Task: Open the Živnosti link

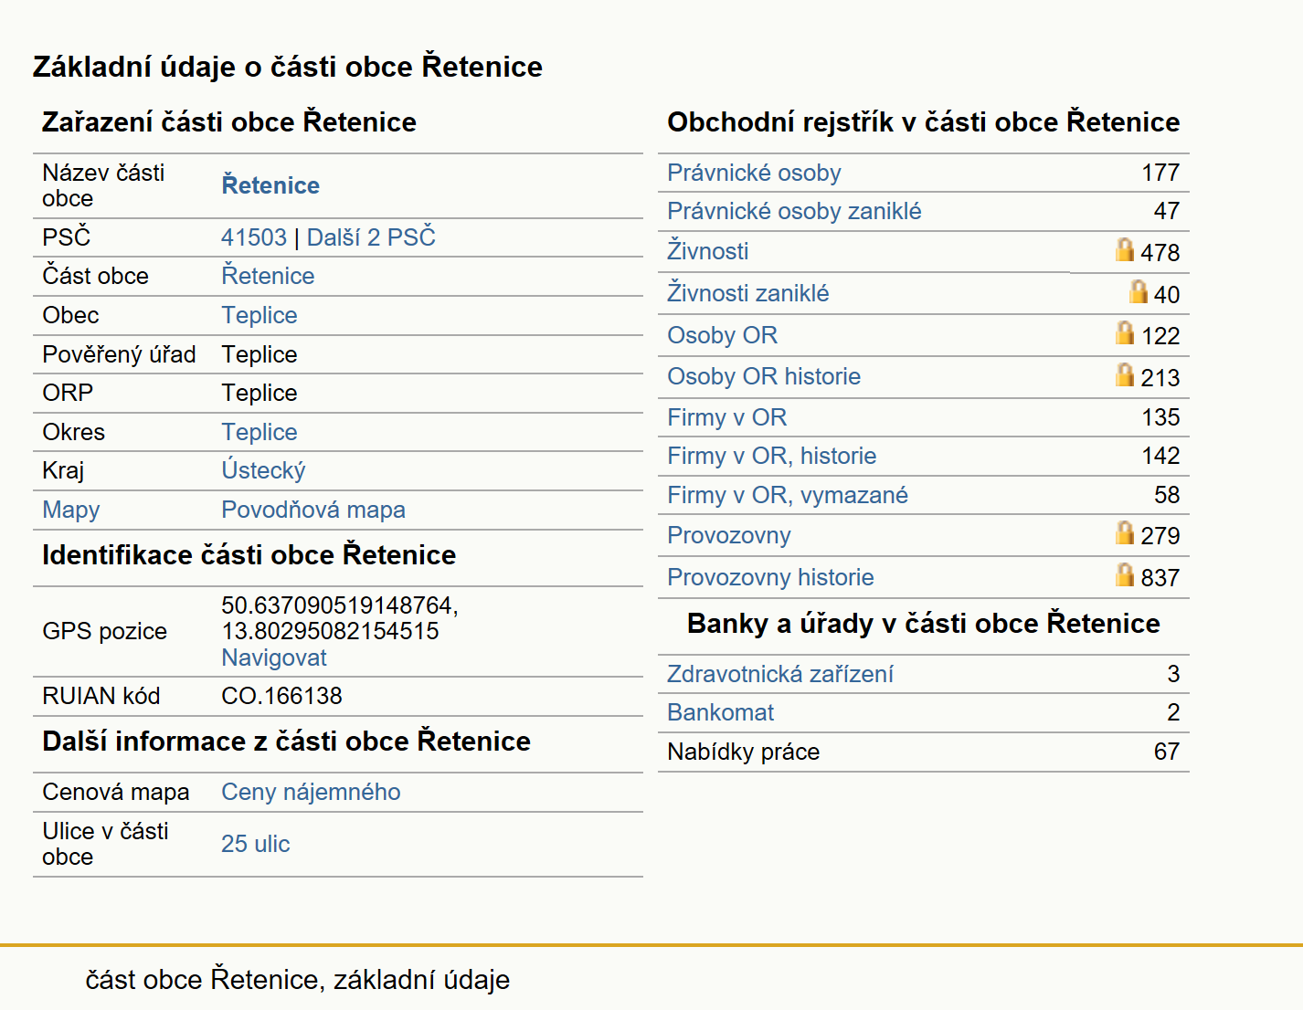Action: [x=708, y=251]
